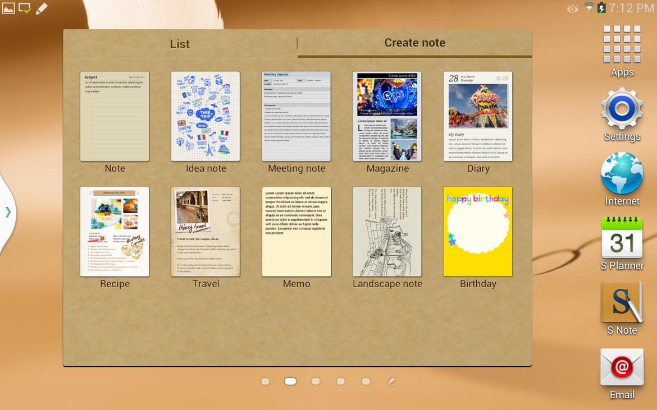Tap the Smart stay eye icon
This screenshot has height=410, width=657.
[x=572, y=8]
